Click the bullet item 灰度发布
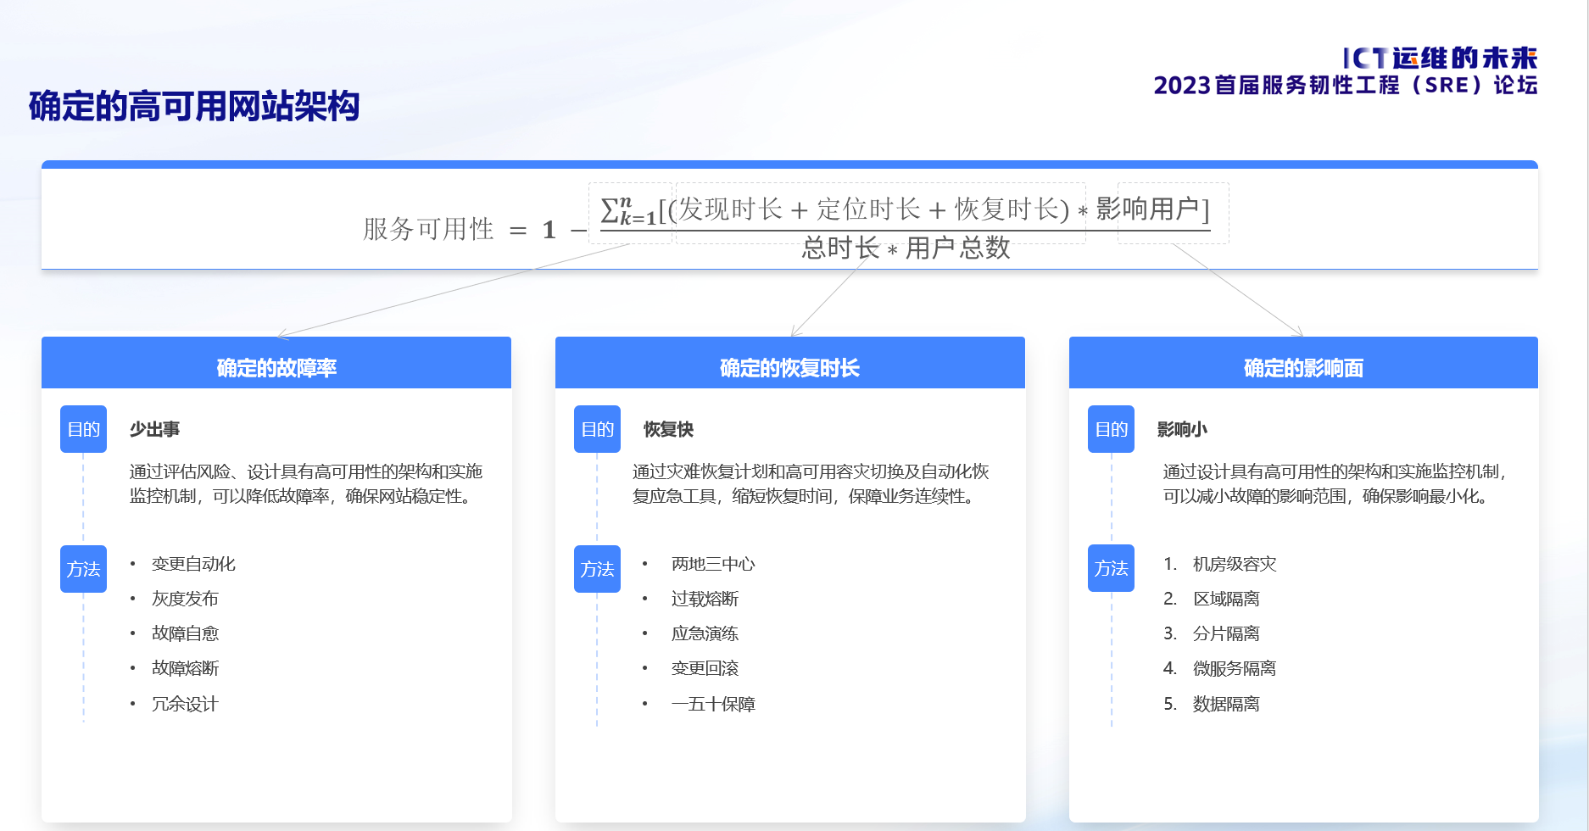The image size is (1589, 831). click(185, 599)
